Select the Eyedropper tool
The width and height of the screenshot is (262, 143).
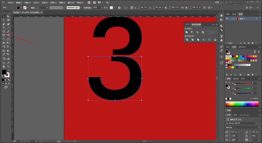click(4, 54)
